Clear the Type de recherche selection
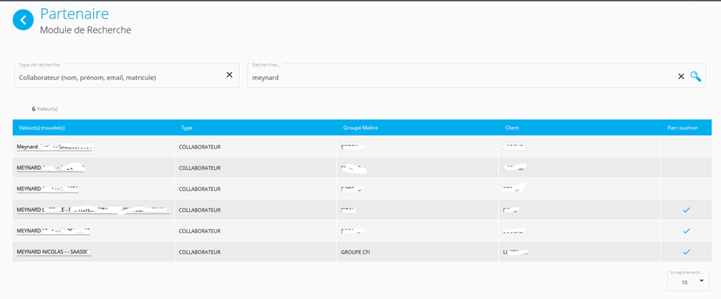Image resolution: width=721 pixels, height=299 pixels. click(229, 75)
